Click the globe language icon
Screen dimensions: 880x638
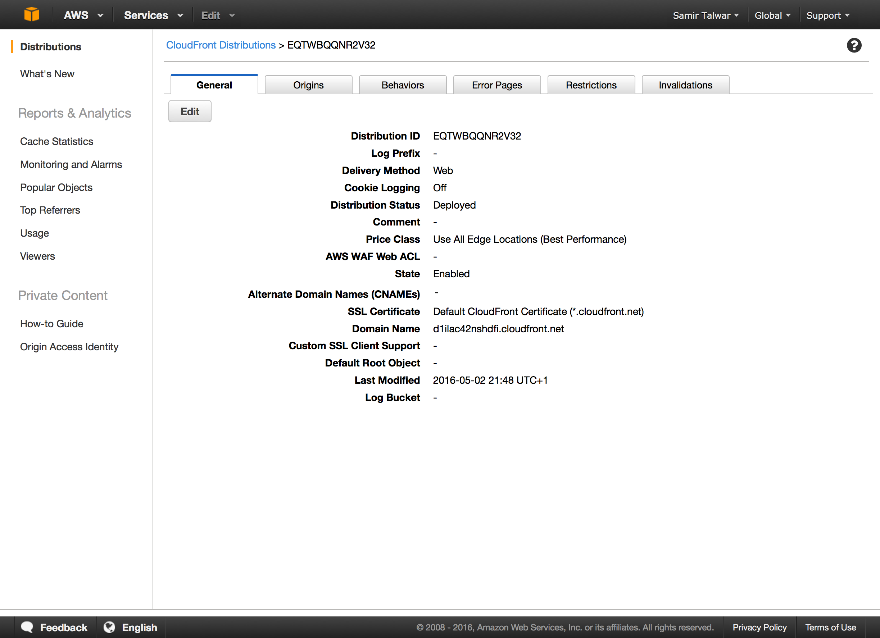tap(109, 627)
